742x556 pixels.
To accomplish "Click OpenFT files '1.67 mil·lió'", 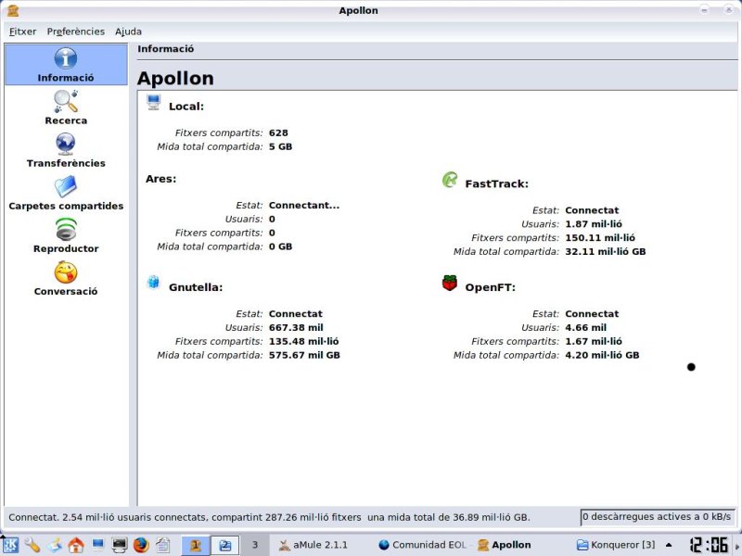I will 594,341.
